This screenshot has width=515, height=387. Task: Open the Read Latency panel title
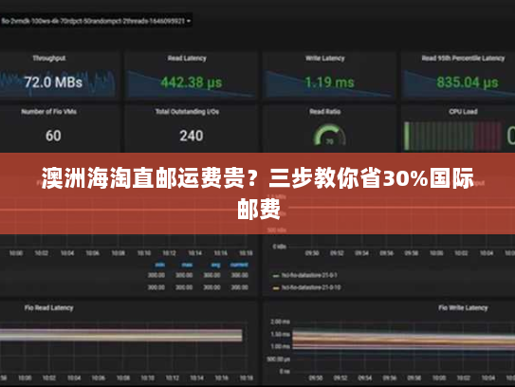[187, 58]
